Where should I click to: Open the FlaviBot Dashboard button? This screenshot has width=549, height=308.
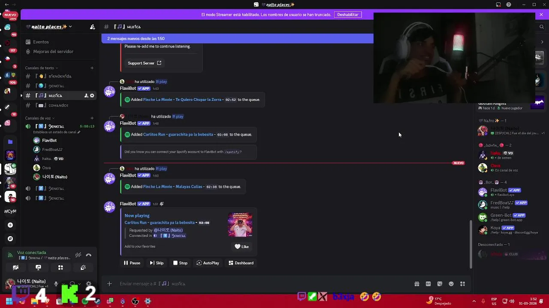coord(241,263)
